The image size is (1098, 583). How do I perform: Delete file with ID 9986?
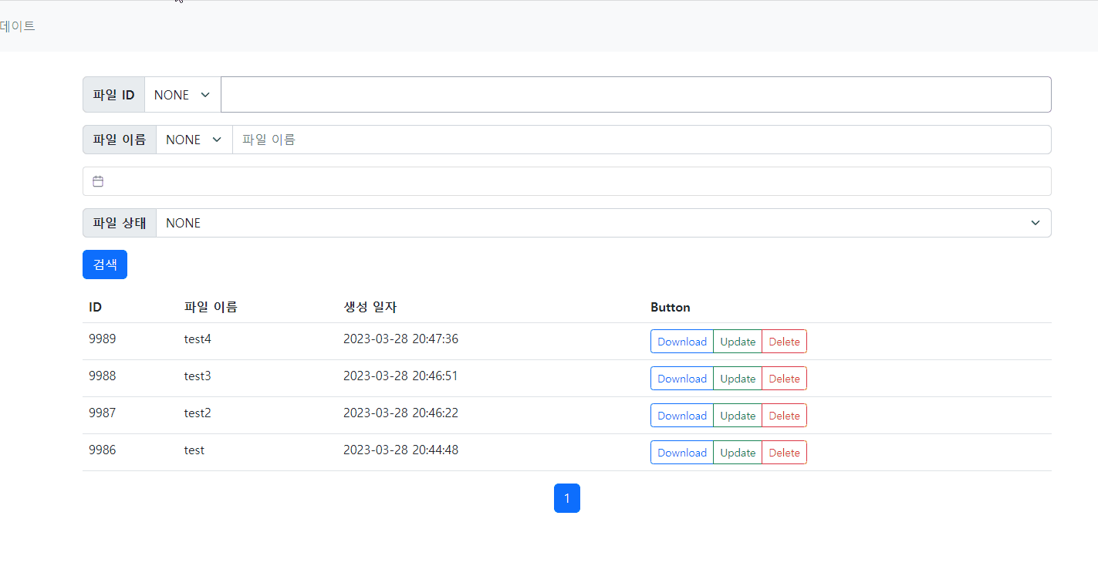click(784, 453)
